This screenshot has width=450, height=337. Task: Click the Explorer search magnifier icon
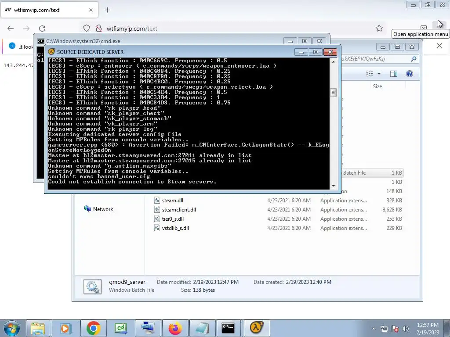tap(414, 59)
